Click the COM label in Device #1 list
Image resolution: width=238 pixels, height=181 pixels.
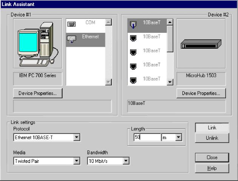click(90, 22)
